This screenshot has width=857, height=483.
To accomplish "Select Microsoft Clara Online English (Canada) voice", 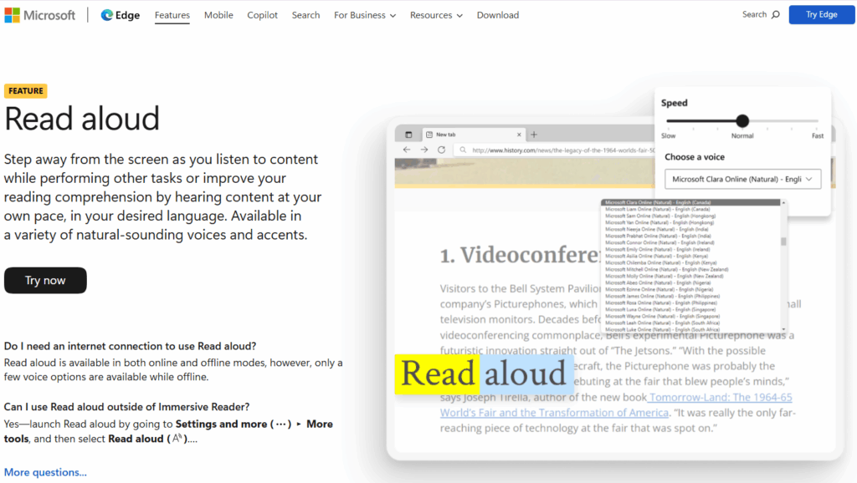I will (x=690, y=202).
